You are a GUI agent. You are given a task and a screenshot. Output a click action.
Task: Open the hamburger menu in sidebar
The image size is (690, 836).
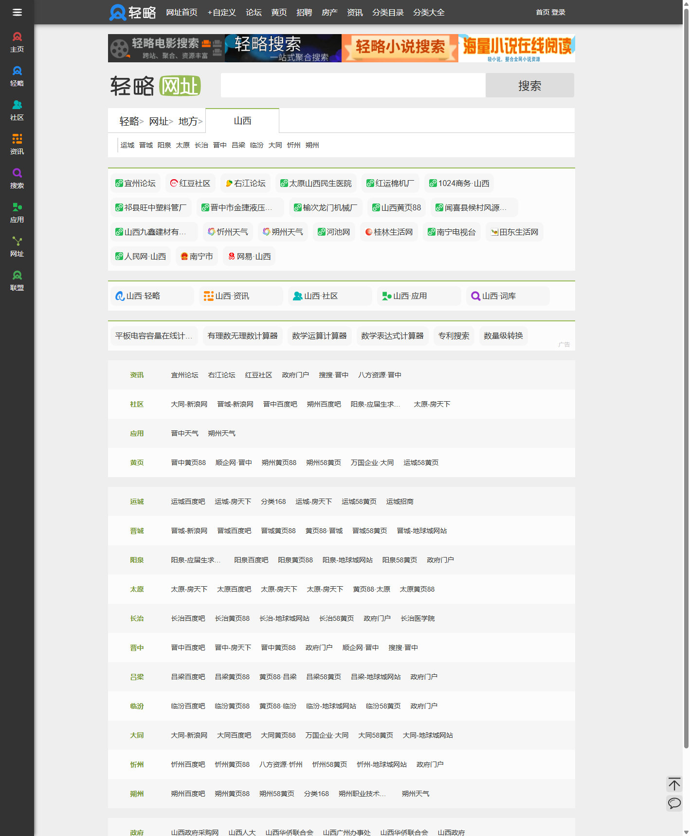[17, 12]
